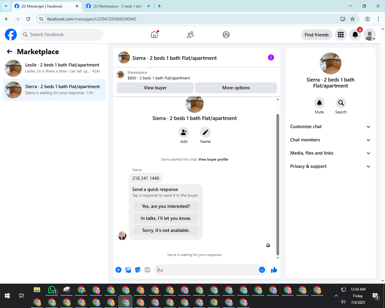Click the View buyer button
The height and width of the screenshot is (308, 385).
coord(155,88)
